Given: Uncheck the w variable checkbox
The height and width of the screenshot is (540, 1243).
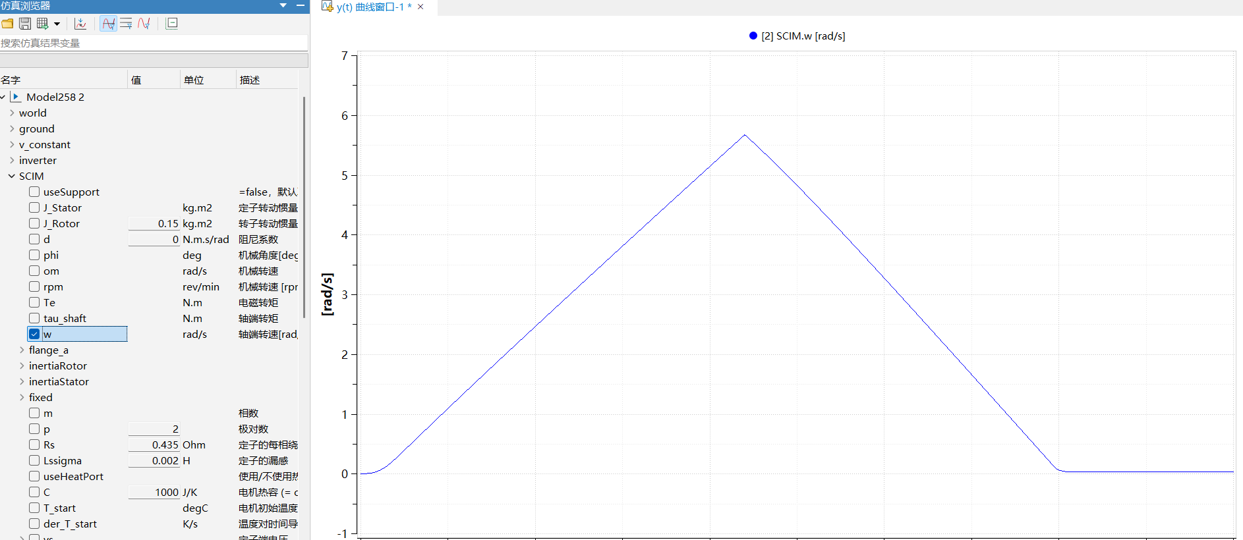Looking at the screenshot, I should [34, 334].
